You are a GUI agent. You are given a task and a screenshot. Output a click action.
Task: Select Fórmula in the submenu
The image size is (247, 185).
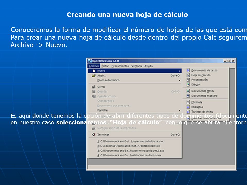pos(206,102)
